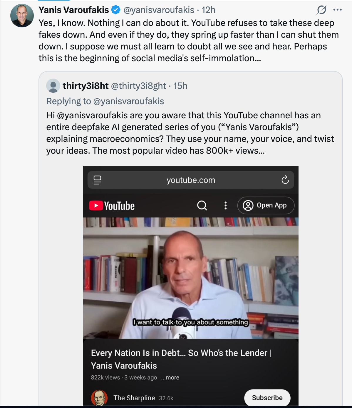Screen dimensions: 352x408
Task: Expand description with ...more link
Action: click(170, 378)
